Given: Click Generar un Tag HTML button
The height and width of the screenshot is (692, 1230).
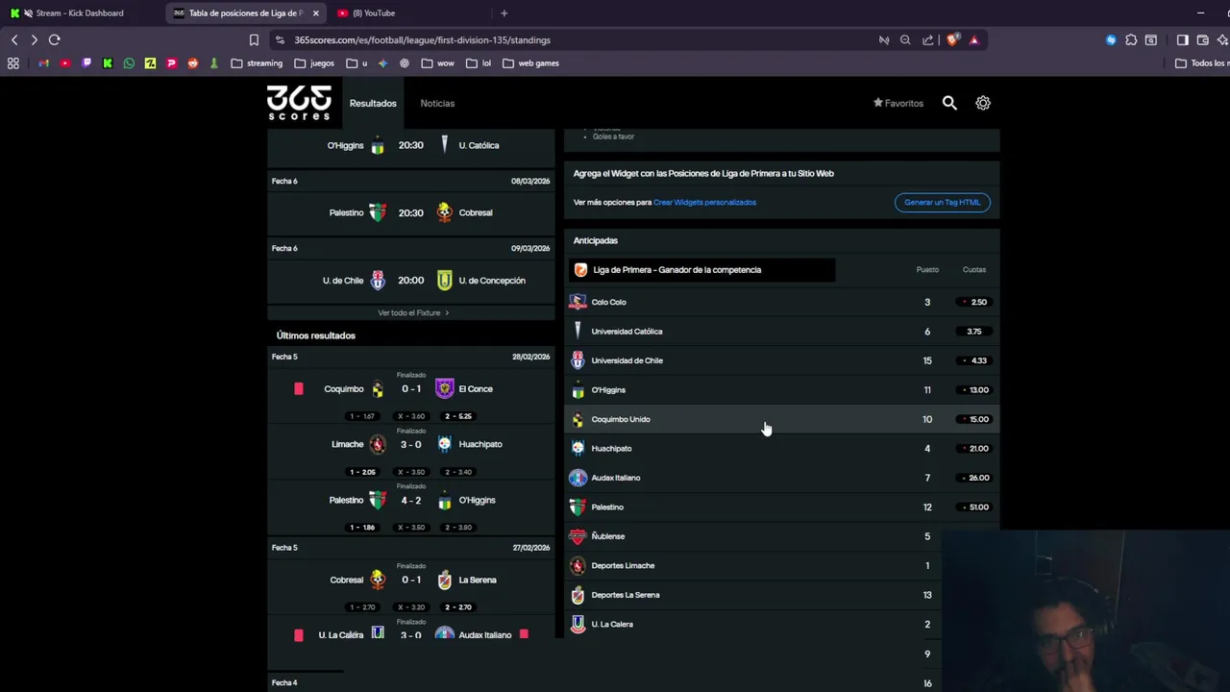Looking at the screenshot, I should (x=942, y=202).
